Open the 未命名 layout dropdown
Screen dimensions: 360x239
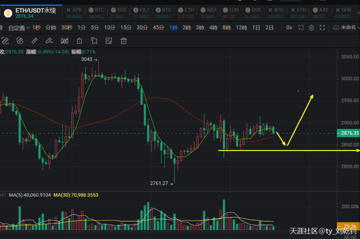pos(346,28)
